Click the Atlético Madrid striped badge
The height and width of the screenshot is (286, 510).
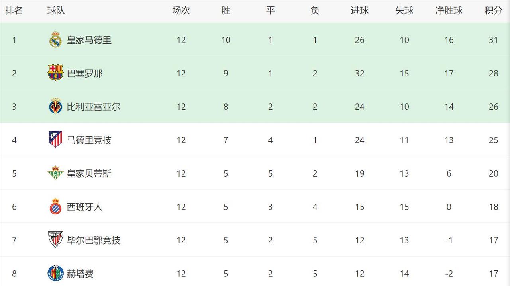coord(55,140)
